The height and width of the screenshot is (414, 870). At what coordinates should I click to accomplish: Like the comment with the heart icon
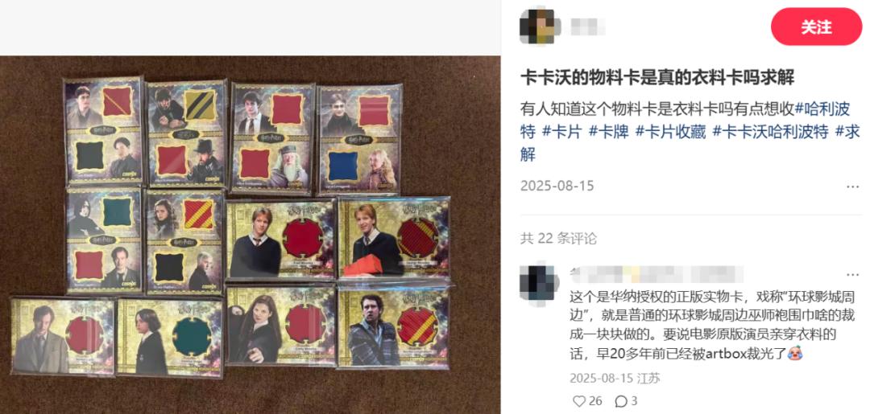tap(578, 400)
